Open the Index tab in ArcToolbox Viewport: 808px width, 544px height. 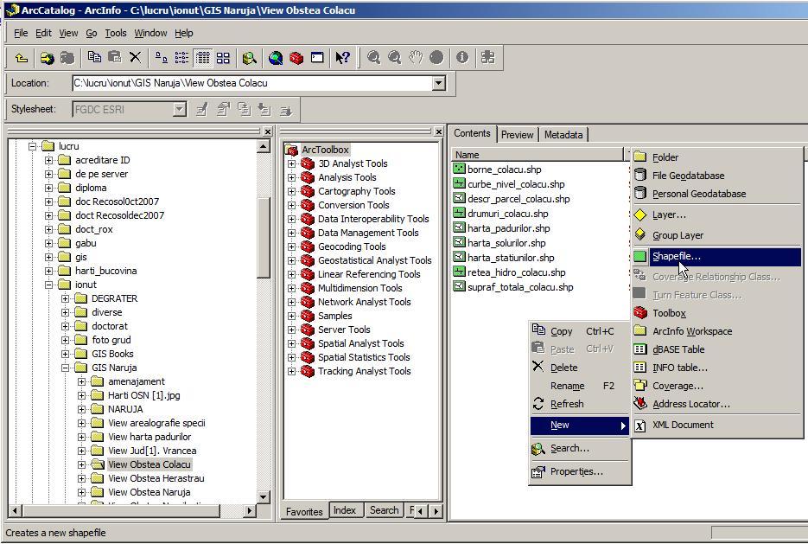344,510
